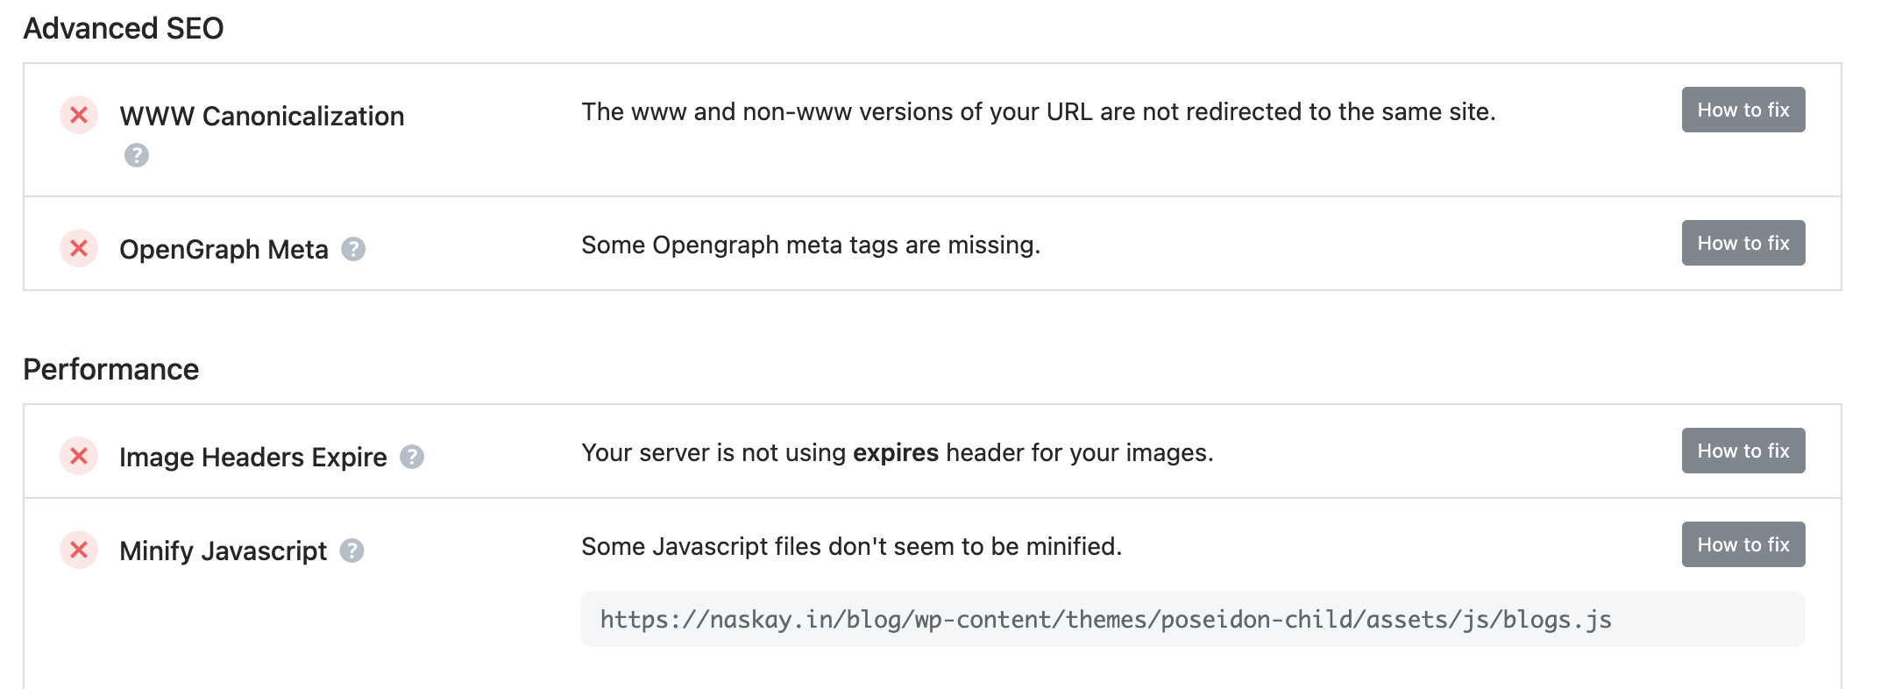Click the Advanced SEO section heading

point(124,28)
